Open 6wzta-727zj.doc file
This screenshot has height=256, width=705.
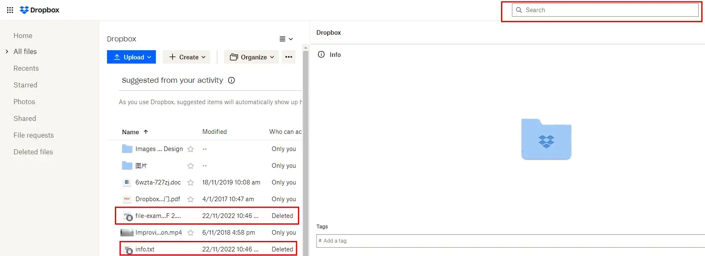158,182
